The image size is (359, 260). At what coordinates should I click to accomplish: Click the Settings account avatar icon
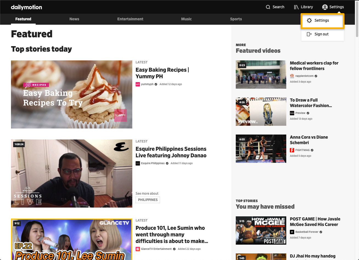coord(325,7)
